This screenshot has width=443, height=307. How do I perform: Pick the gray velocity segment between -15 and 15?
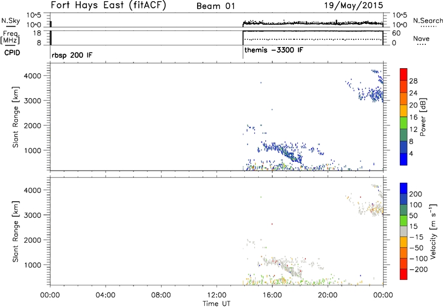point(404,231)
